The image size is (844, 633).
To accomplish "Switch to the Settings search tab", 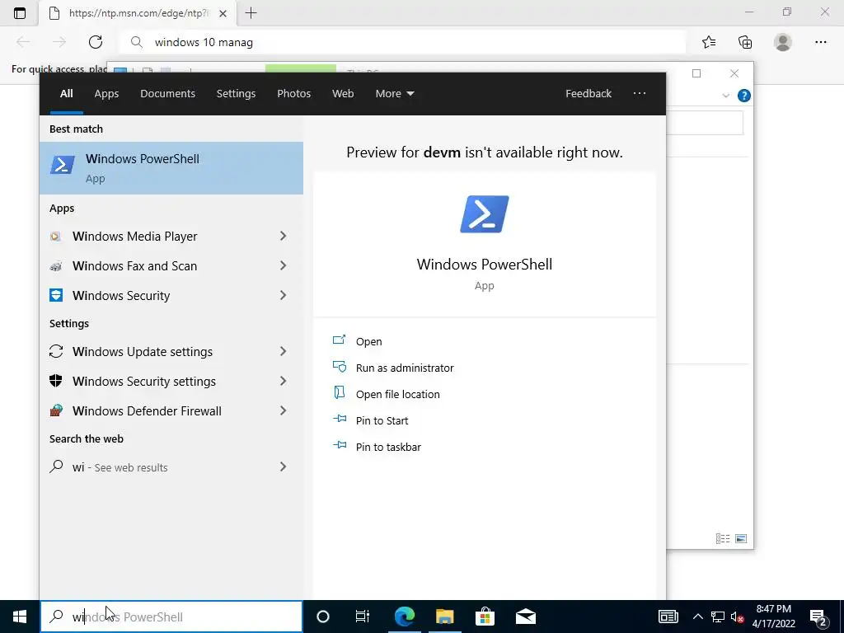I will coord(236,94).
